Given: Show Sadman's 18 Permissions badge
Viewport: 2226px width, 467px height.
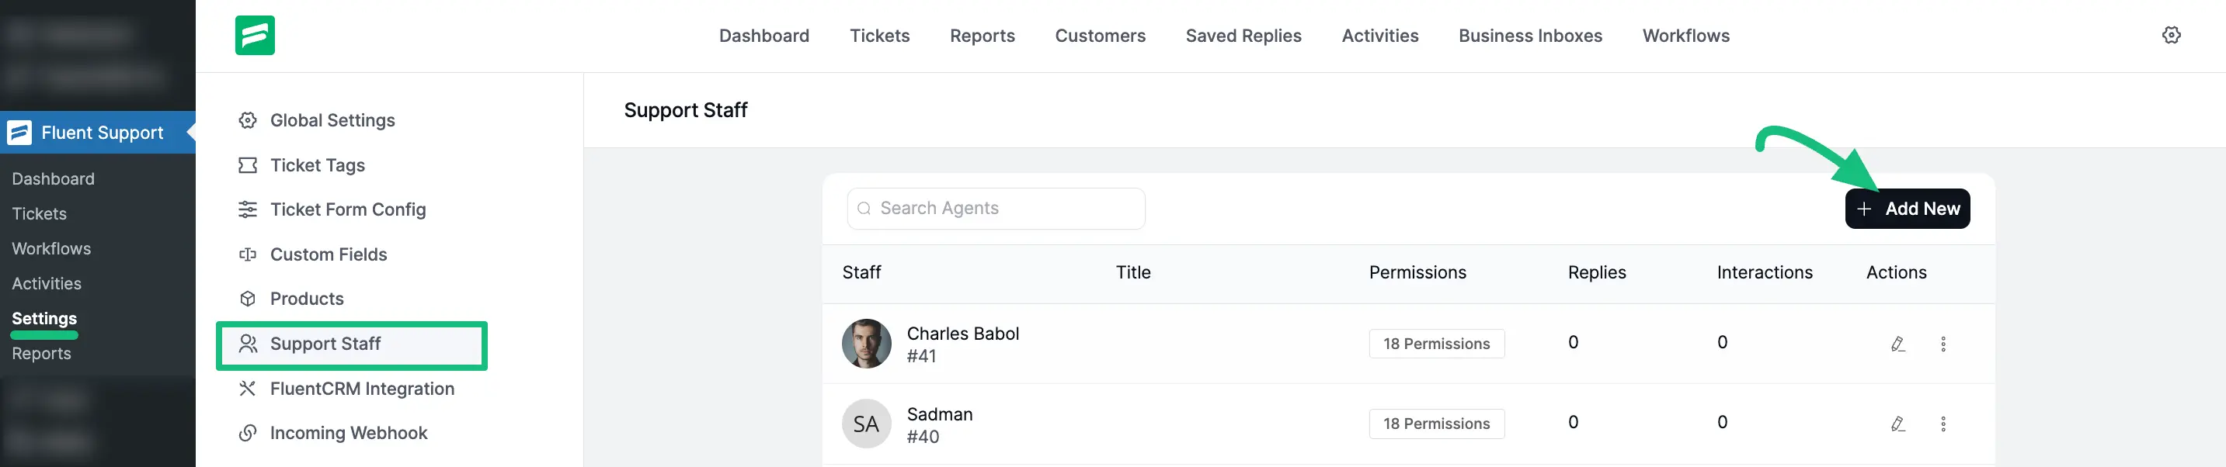Looking at the screenshot, I should [1436, 424].
